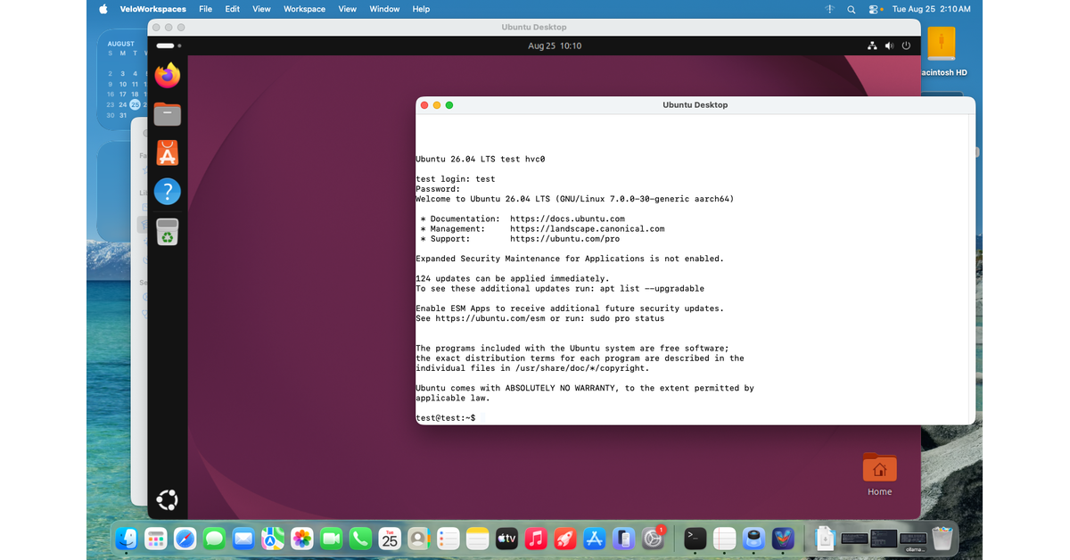Open the Apple menu

pyautogui.click(x=103, y=9)
